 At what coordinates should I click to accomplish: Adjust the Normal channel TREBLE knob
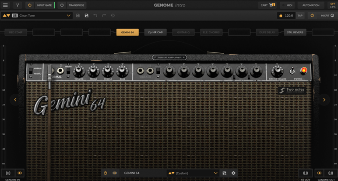[93, 71]
